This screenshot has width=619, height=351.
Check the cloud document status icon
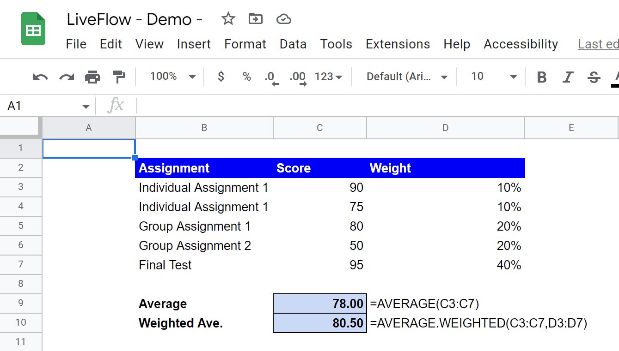coord(283,19)
